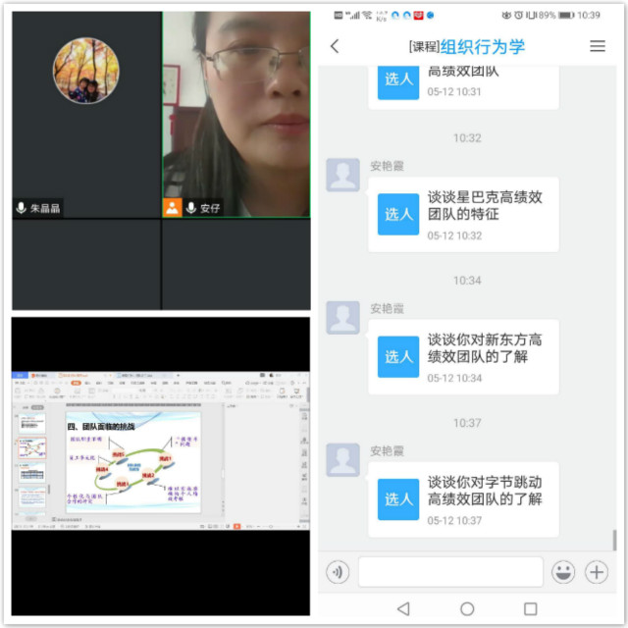This screenshot has height=628, width=628.
Task: Open message card 谈谈你对字节跳动高绩效团队的了解
Action: click(x=463, y=499)
